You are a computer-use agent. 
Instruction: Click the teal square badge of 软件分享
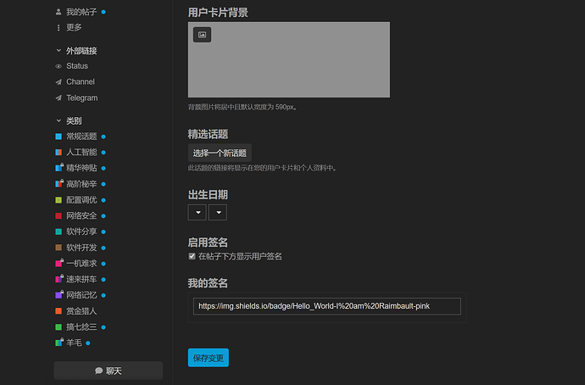58,232
